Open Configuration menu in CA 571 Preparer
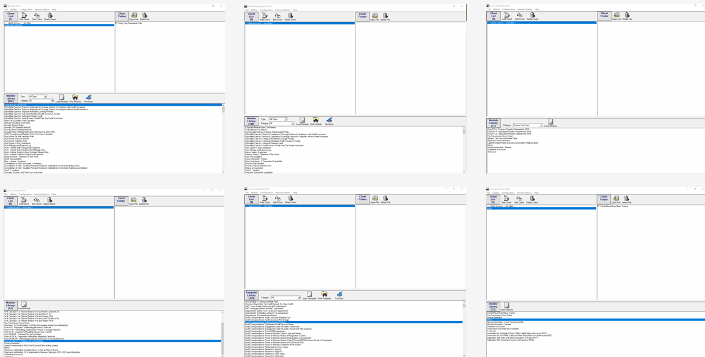Image resolution: width=705 pixels, height=357 pixels. pos(508,9)
